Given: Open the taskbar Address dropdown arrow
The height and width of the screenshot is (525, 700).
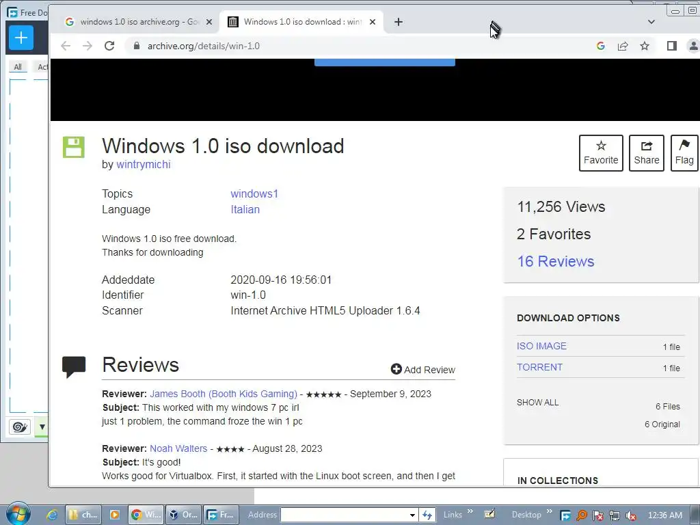Looking at the screenshot, I should [x=412, y=515].
